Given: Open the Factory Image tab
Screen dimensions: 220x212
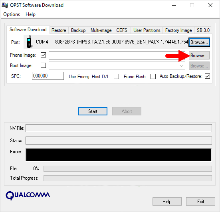Looking at the screenshot, I should (178, 30).
